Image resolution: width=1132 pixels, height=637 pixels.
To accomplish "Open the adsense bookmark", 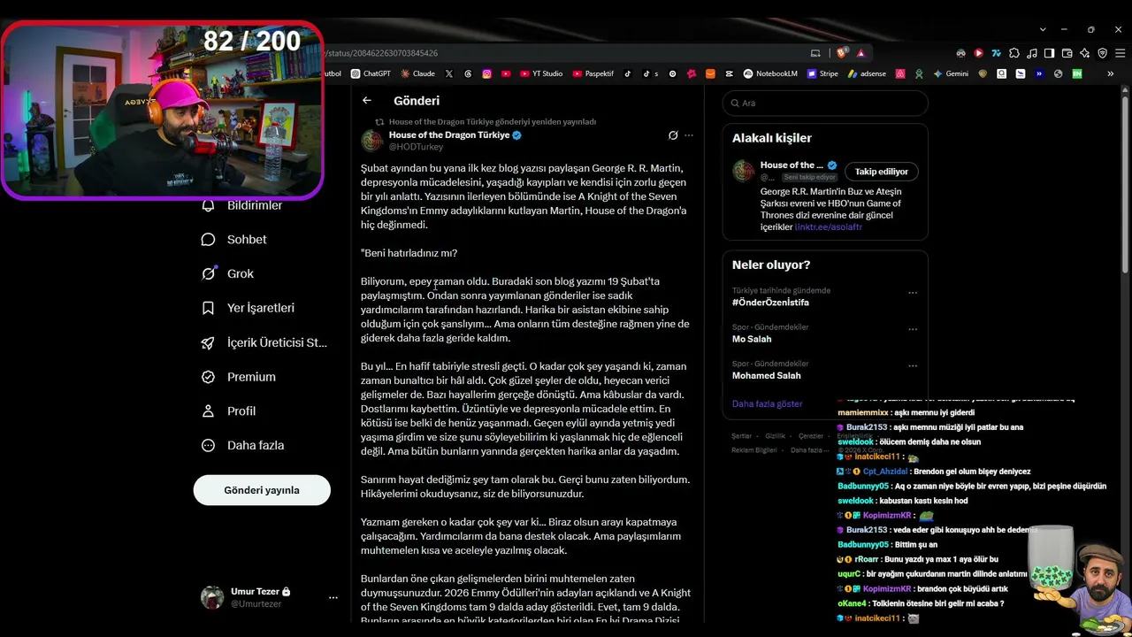I will pyautogui.click(x=867, y=74).
